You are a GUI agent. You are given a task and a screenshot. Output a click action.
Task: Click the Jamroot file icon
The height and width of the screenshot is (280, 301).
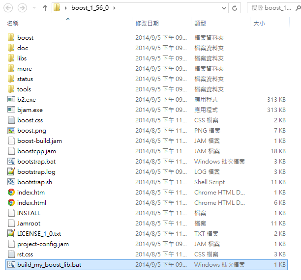click(x=11, y=224)
